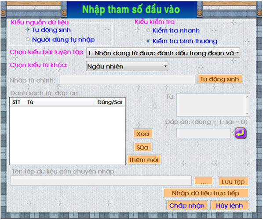The image size is (263, 220).
Task: Cancel with the "Hủy lệnh" button
Action: [230, 206]
